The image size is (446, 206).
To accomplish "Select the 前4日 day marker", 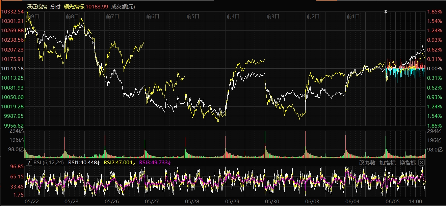I will pos(233,16).
